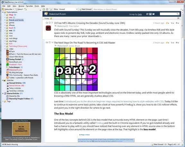Click the Small Schematics ad image
The height and width of the screenshot is (147, 185).
21,129
